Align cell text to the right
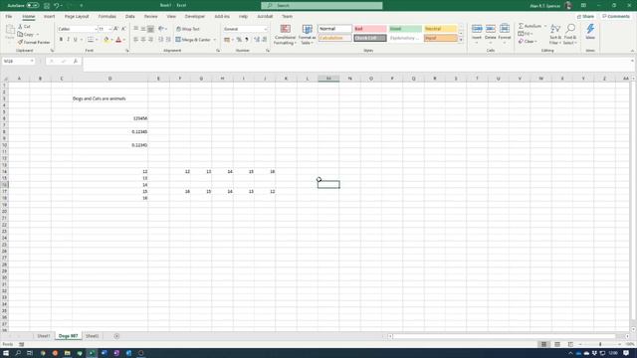The image size is (637, 358). [x=150, y=40]
